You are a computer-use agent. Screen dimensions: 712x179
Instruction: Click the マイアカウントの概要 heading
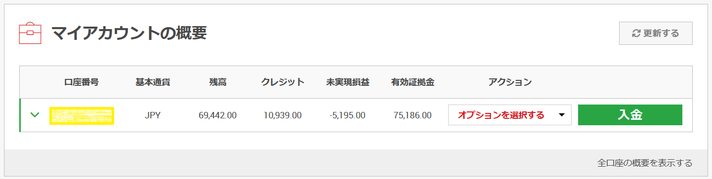pos(129,33)
